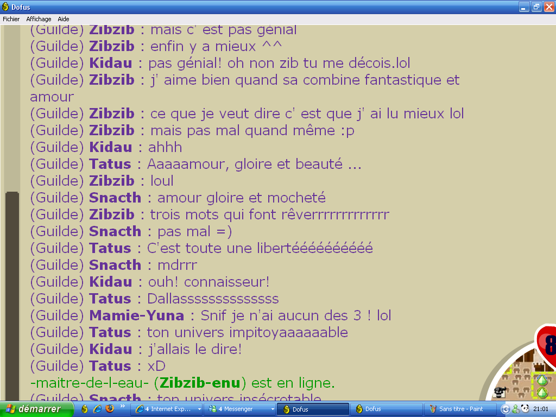Viewport: 556px width, 417px height.
Task: Click the Zibzib-enu name in the online notice
Action: [x=200, y=383]
